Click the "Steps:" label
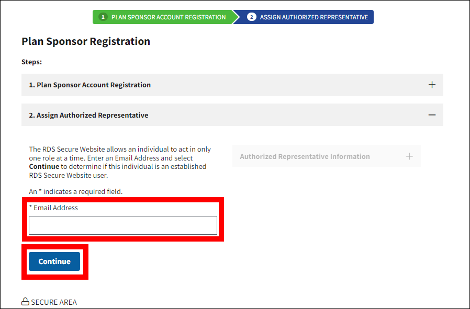 [31, 62]
